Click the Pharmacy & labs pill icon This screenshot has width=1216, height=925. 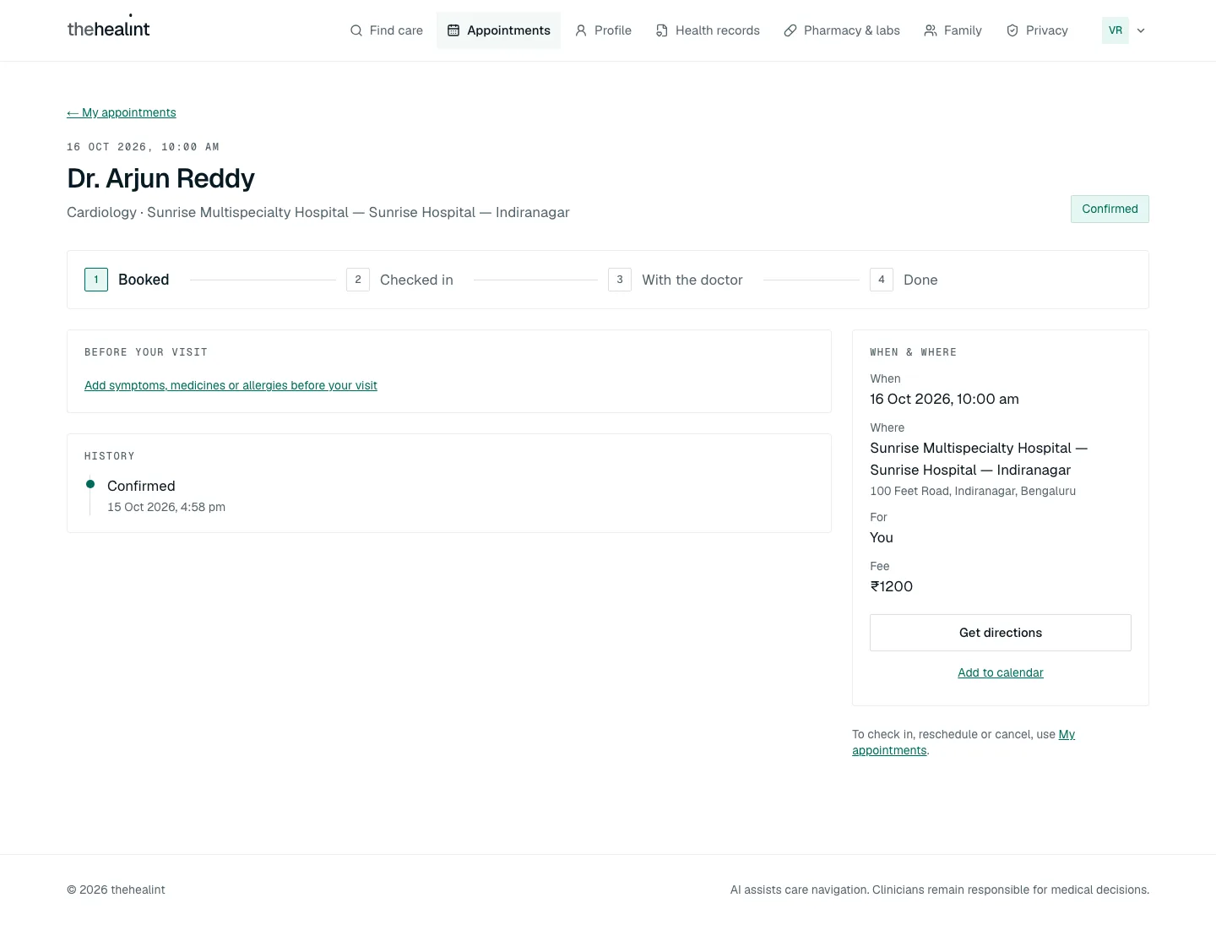click(790, 30)
